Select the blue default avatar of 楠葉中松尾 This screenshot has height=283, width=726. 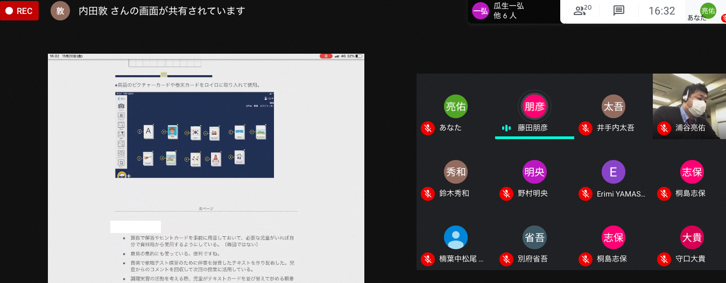pos(456,237)
